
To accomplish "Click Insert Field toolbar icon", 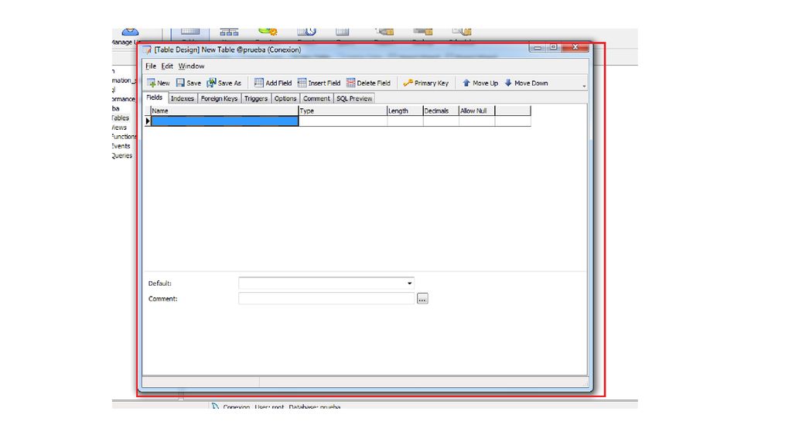I will [x=302, y=83].
